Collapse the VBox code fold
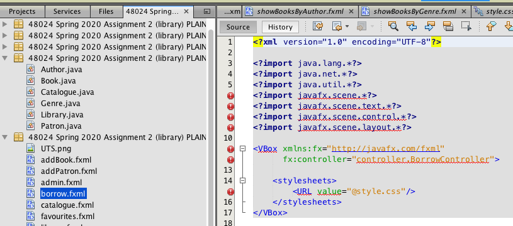The height and width of the screenshot is (226, 513). [242, 149]
